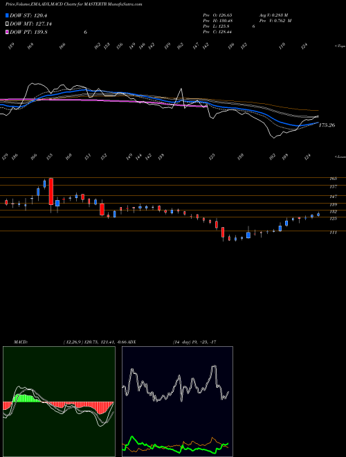Screen dimensions: 346x457
Task: Click the last blue candlestick on the right
Action: pos(318,215)
